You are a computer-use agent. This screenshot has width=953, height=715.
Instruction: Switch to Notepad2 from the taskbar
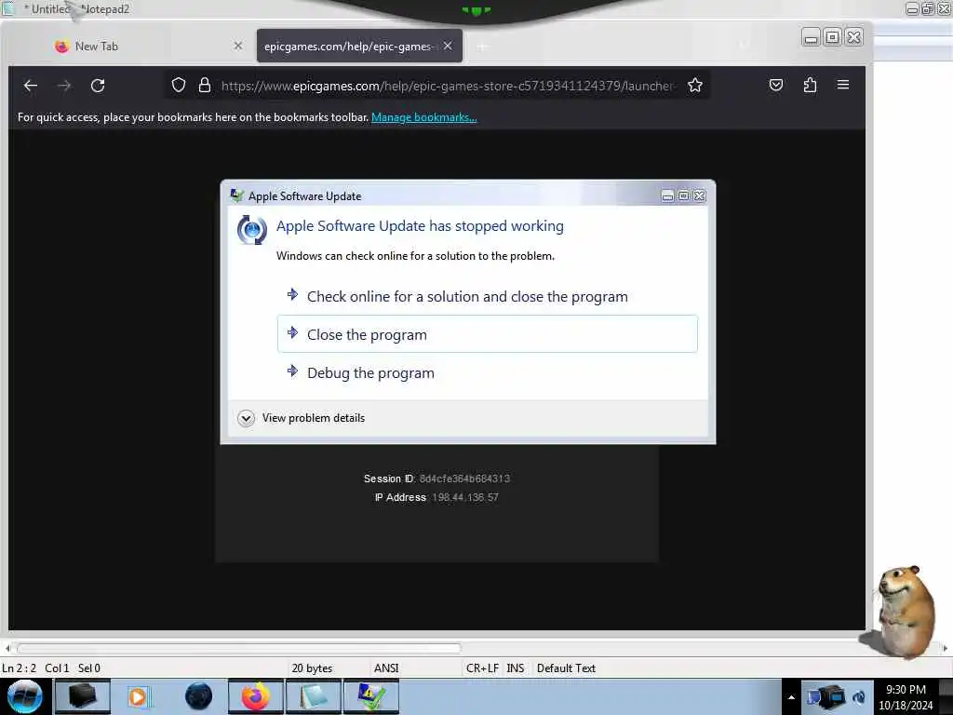click(x=314, y=696)
